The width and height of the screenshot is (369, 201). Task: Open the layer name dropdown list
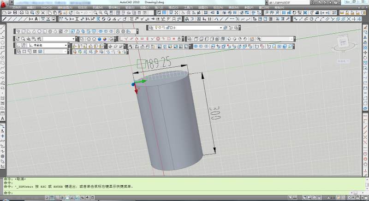pyautogui.click(x=220, y=28)
